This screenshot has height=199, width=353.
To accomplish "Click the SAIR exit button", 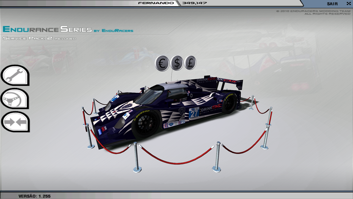I will pos(332,4).
